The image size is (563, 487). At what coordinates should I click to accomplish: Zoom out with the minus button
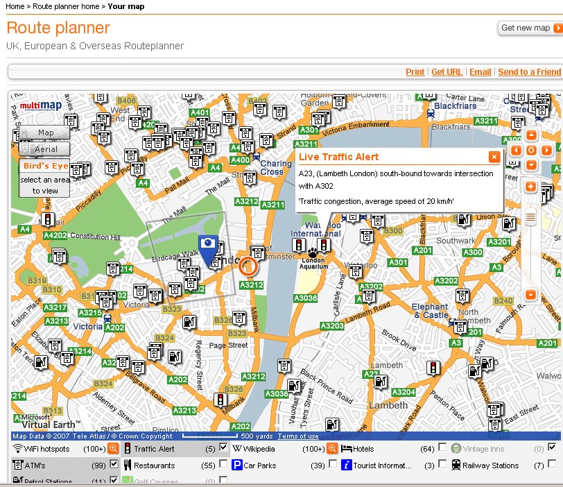531,295
